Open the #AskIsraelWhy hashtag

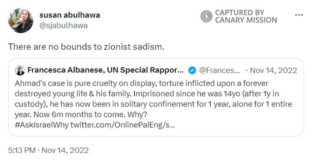tap(42, 127)
